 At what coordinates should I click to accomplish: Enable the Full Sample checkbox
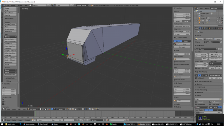196,78
